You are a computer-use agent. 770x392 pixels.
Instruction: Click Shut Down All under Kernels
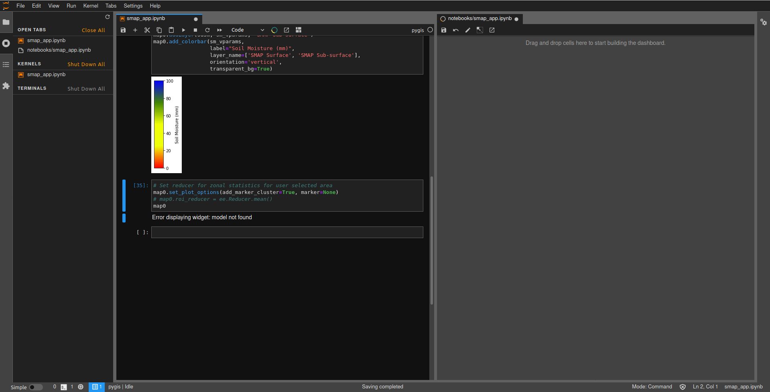[86, 64]
